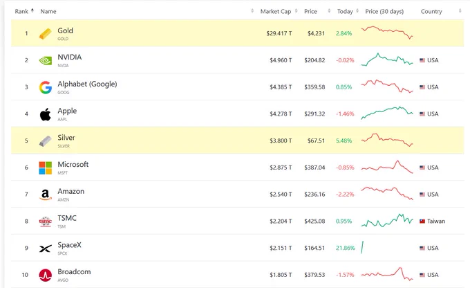This screenshot has height=288, width=470.
Task: Click TSMC's 30-day price chart
Action: point(387,220)
